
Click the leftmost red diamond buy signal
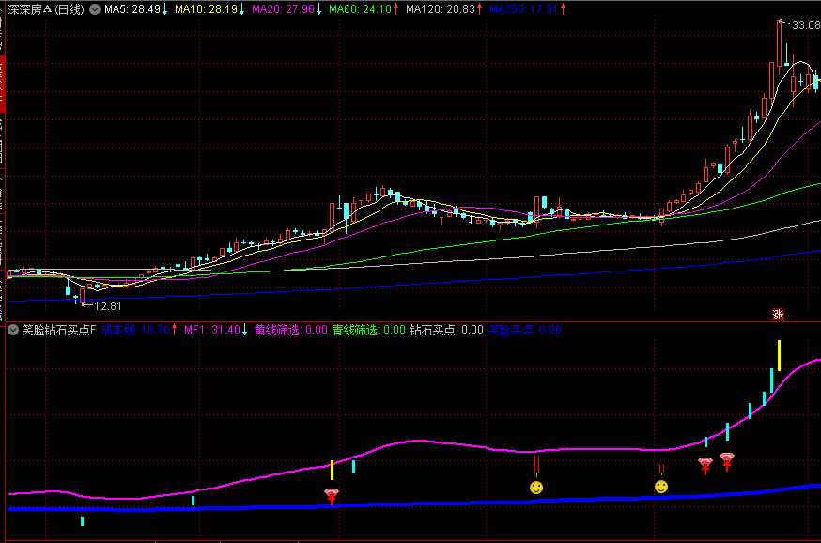(x=331, y=495)
